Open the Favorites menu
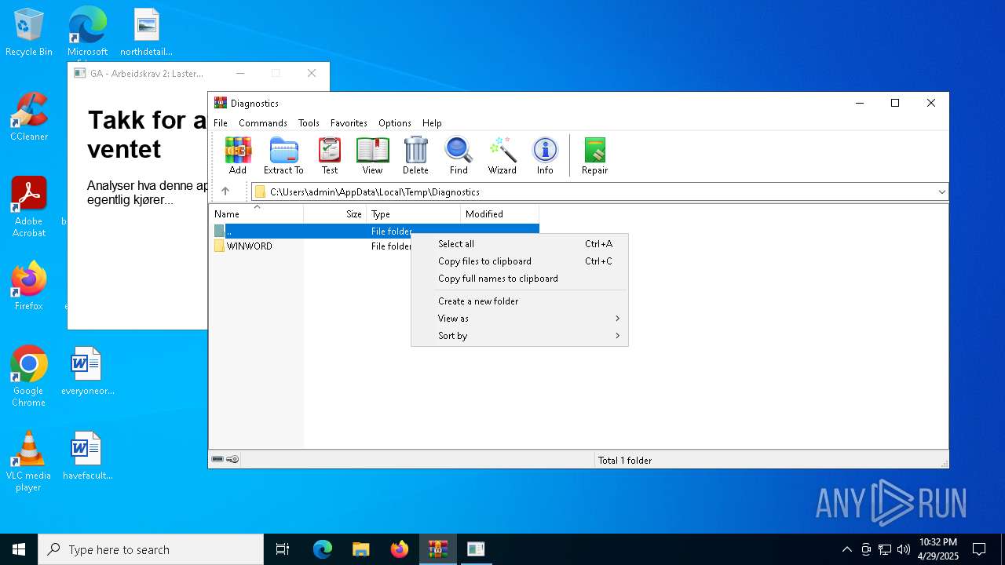The image size is (1005, 565). point(349,123)
